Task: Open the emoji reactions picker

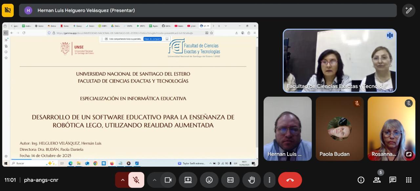Action: coord(209,180)
